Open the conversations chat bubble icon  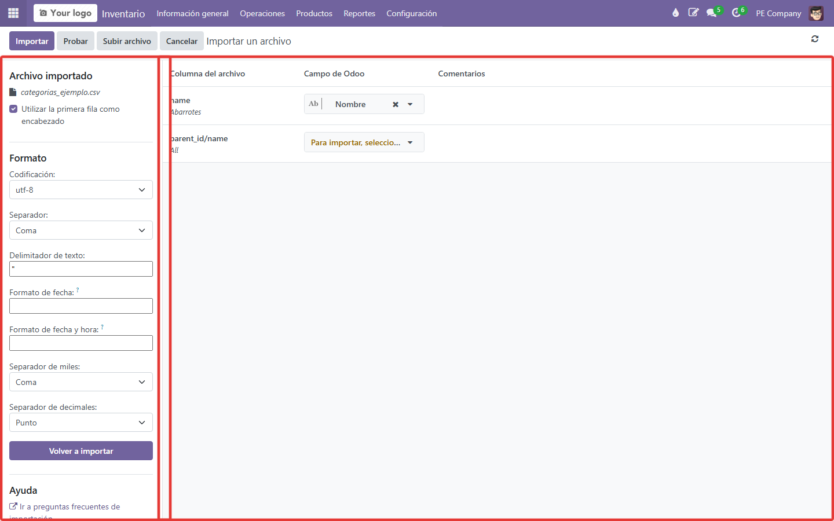point(712,13)
